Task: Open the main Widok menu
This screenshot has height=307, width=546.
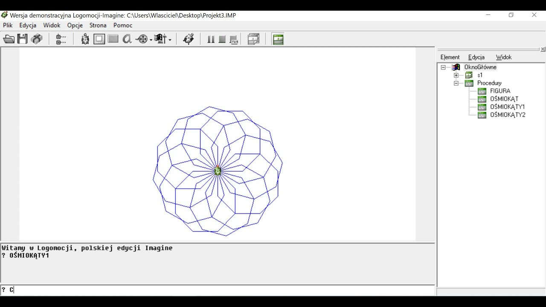Action: coord(52,25)
